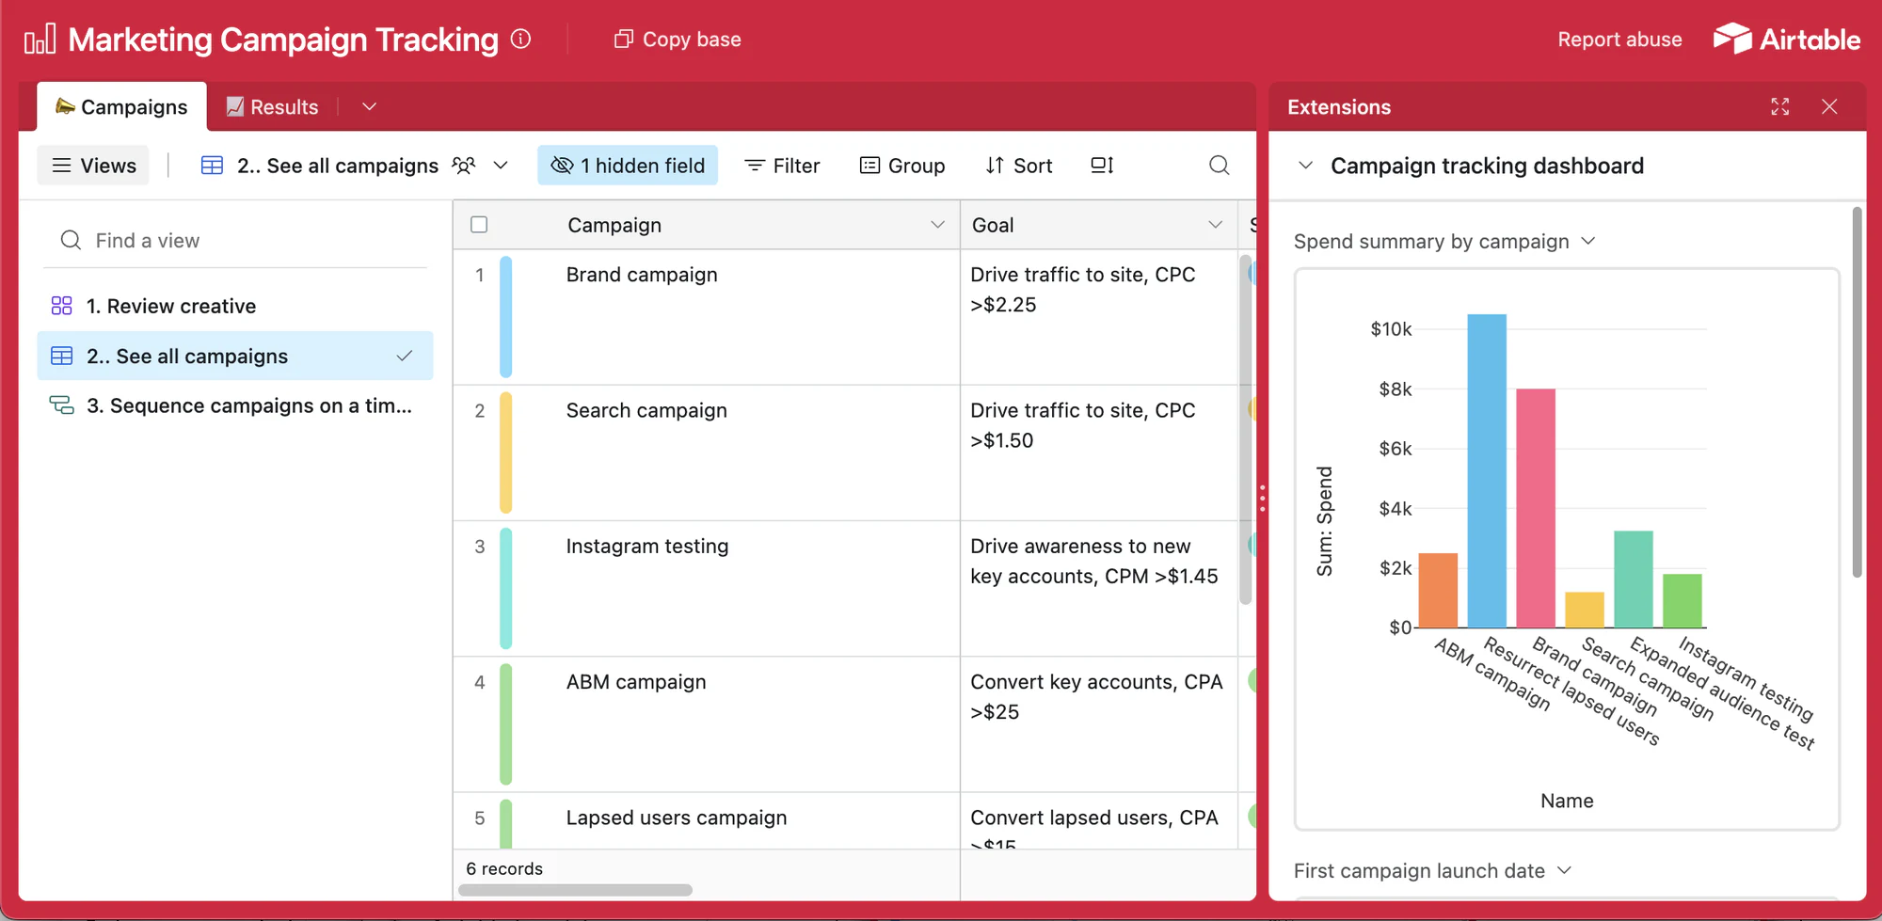
Task: Open the '2.. See all campaigns' view menu chevron
Action: pyautogui.click(x=501, y=166)
